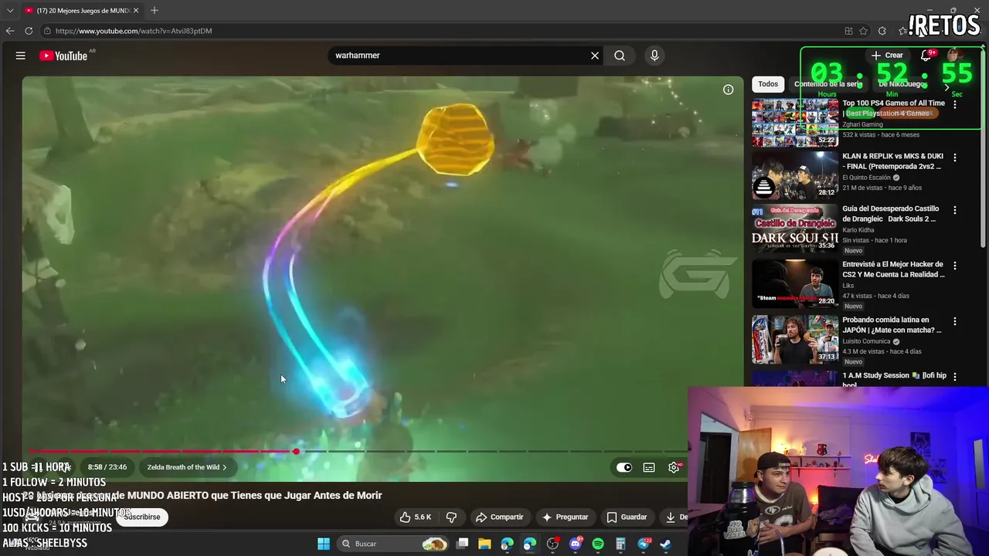989x556 pixels.
Task: Open Telegram on the taskbar
Action: tap(643, 544)
